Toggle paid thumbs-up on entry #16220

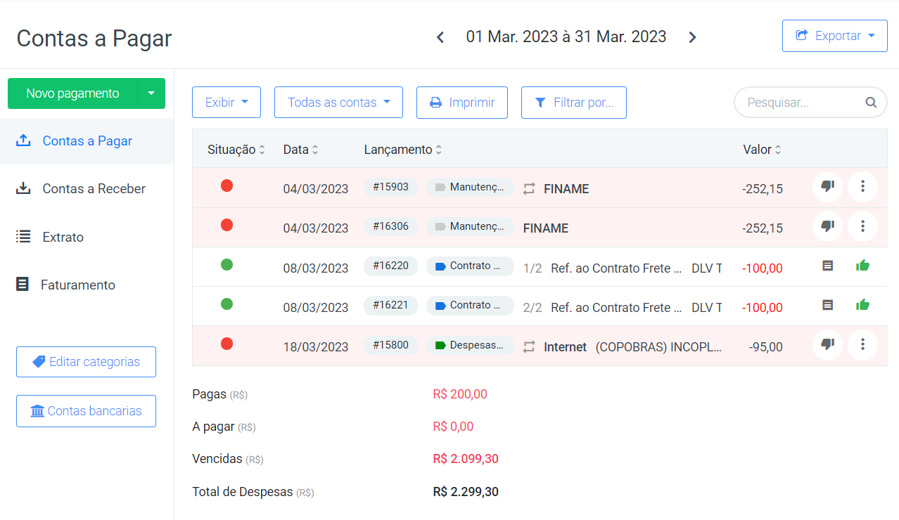(x=862, y=266)
